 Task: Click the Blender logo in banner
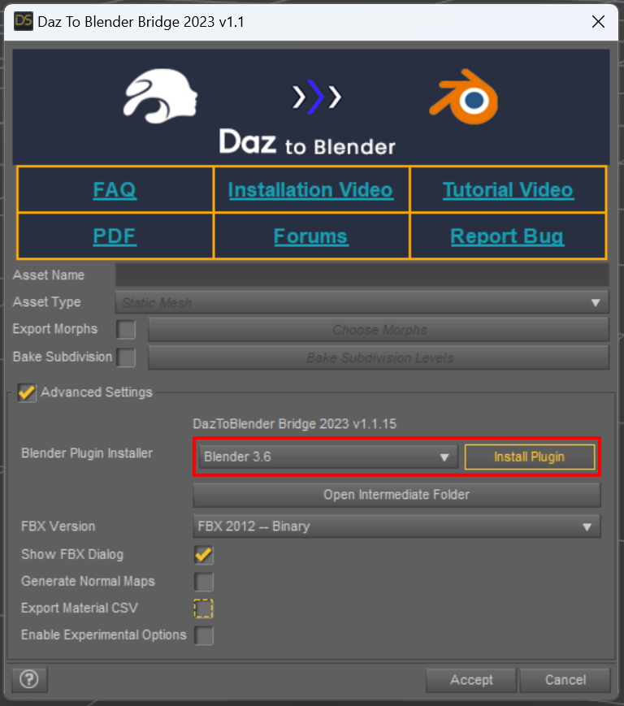(463, 97)
